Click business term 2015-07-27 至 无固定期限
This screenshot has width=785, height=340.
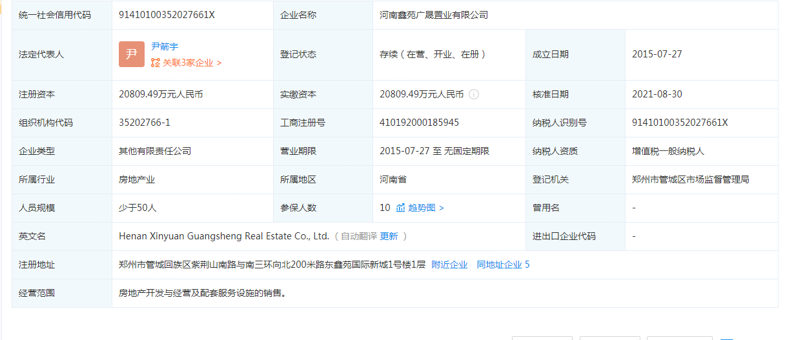pyautogui.click(x=434, y=151)
